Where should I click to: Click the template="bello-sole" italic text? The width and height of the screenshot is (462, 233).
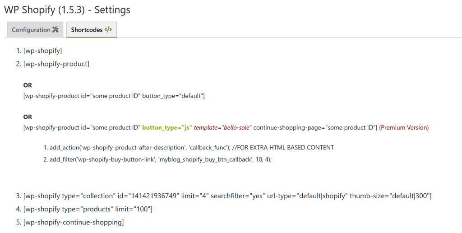coord(223,128)
